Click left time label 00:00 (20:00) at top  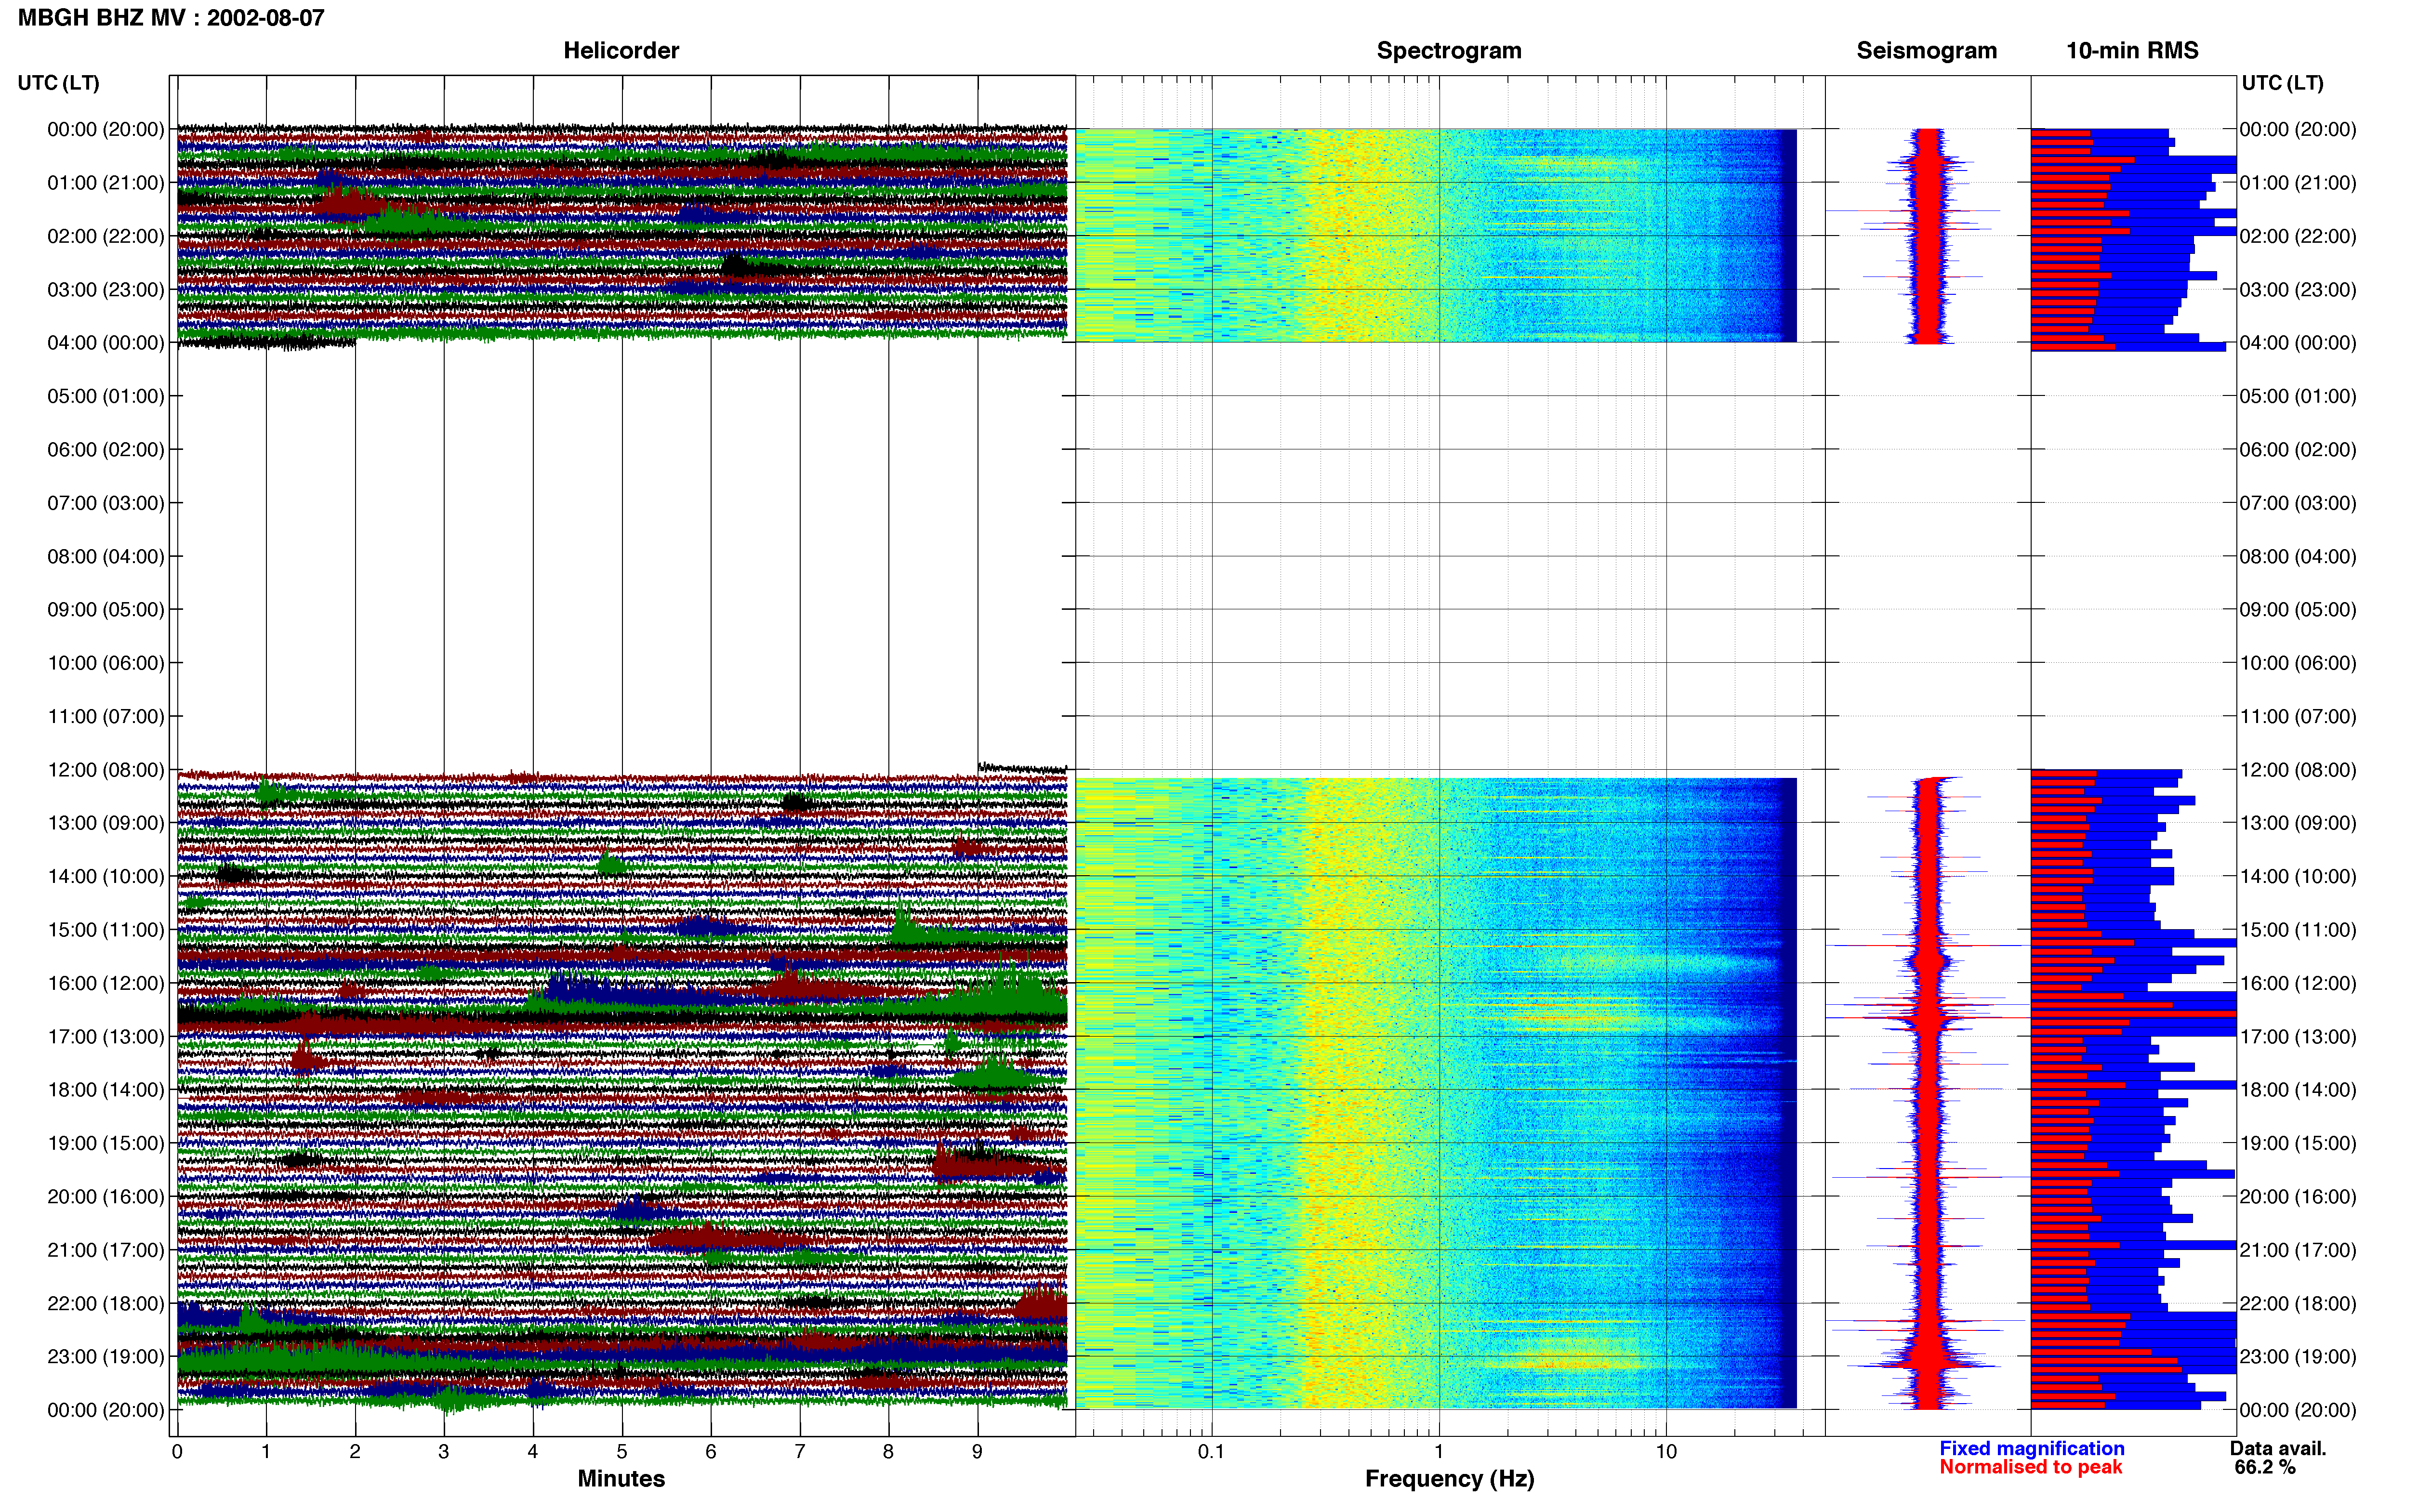(x=106, y=129)
